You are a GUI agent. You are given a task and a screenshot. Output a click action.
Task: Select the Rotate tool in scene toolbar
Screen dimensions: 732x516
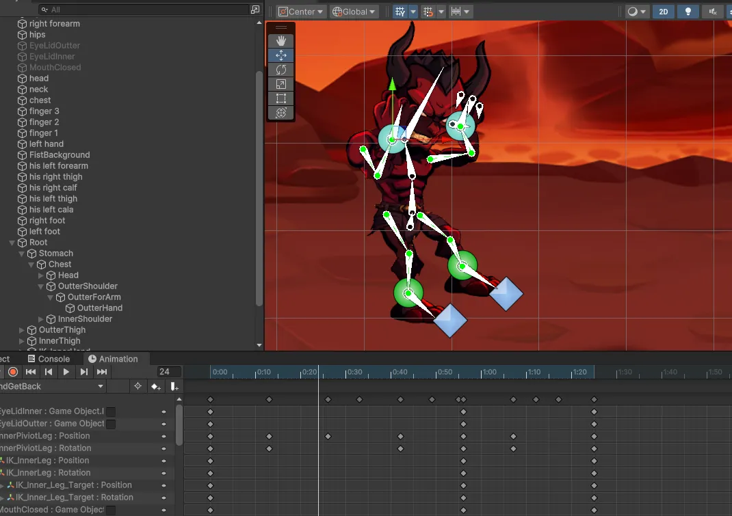[x=280, y=70]
